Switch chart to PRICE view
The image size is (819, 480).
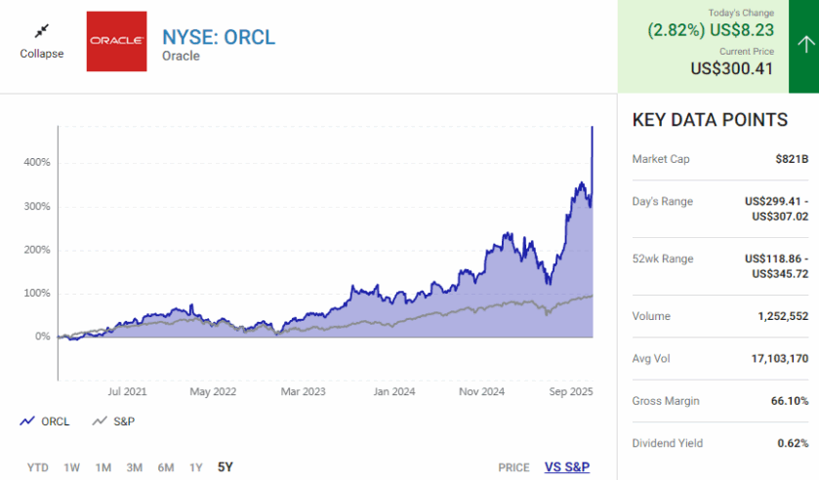click(x=513, y=467)
